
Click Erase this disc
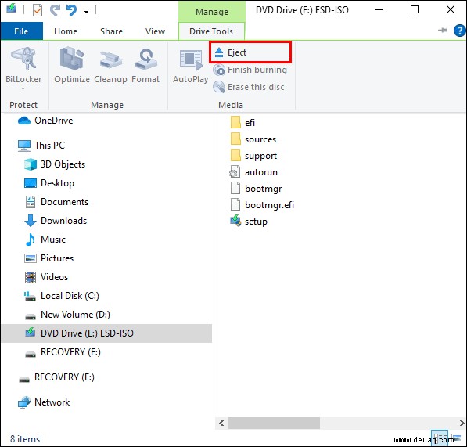pos(249,87)
